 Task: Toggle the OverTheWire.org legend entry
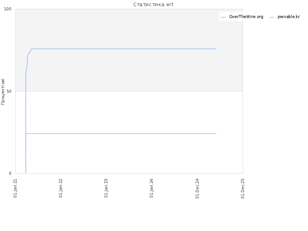click(x=242, y=17)
